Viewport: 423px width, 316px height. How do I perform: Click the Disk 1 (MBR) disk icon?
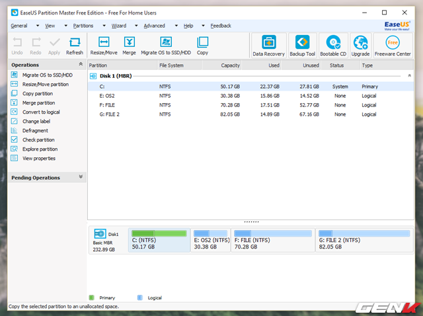pyautogui.click(x=93, y=76)
